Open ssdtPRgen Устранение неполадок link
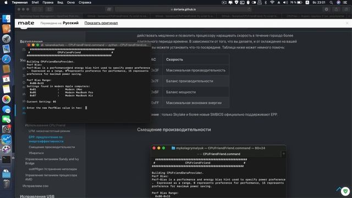Image resolution: width=352 pixels, height=198 pixels. point(53,169)
